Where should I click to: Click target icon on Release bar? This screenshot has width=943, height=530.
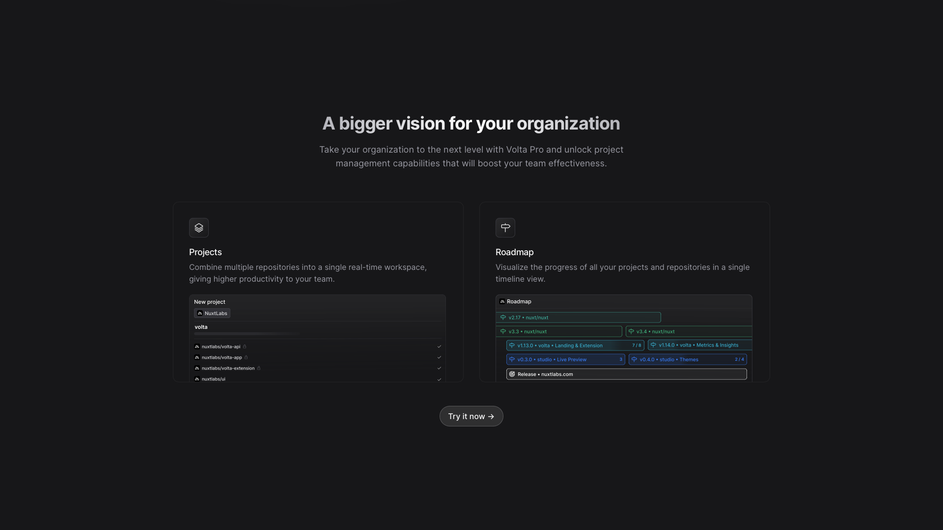[512, 374]
